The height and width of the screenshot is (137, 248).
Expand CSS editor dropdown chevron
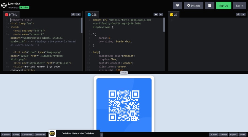(161, 14)
